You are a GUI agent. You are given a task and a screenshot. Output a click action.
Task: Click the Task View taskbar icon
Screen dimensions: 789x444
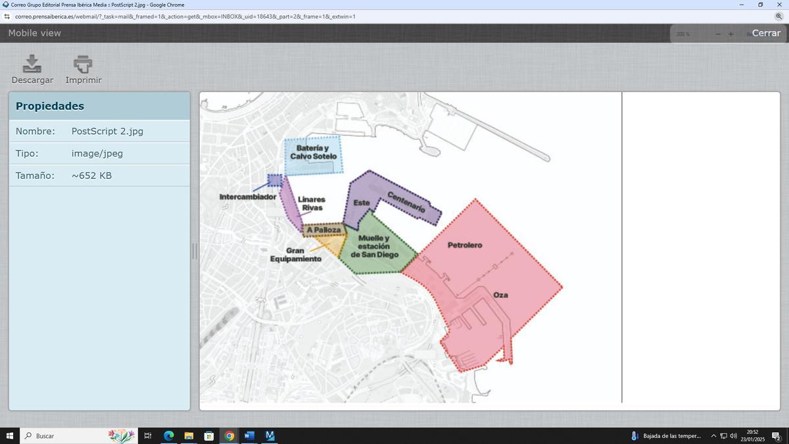148,435
